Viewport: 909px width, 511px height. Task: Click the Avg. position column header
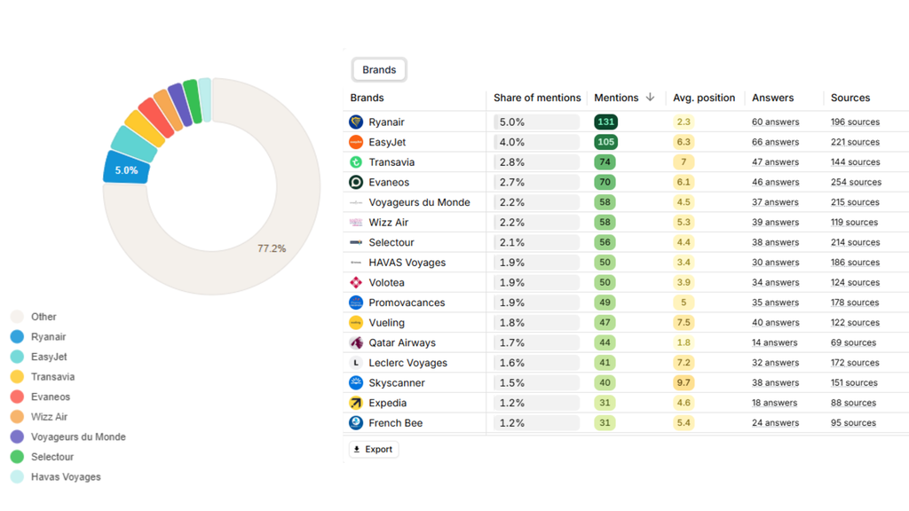(704, 98)
